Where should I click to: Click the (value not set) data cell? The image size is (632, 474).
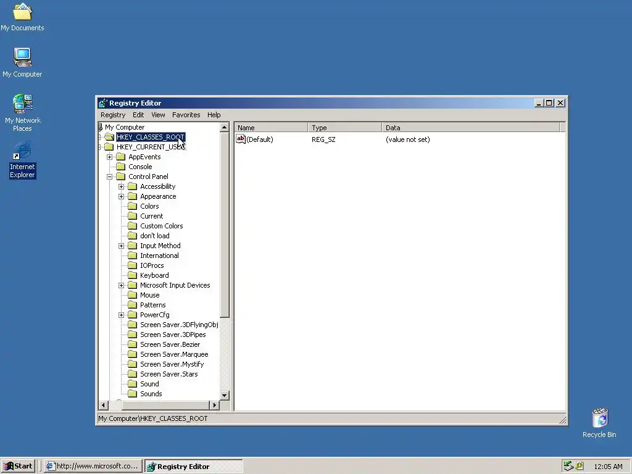coord(407,139)
